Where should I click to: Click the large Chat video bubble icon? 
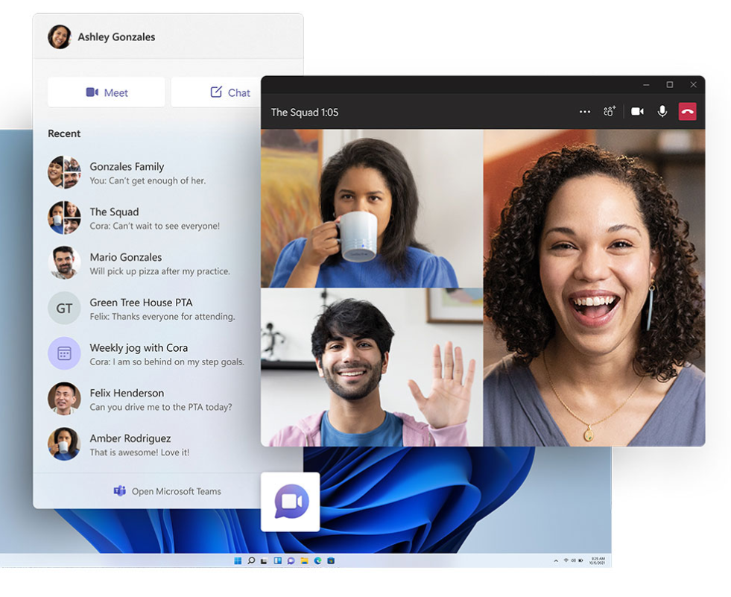pyautogui.click(x=291, y=502)
